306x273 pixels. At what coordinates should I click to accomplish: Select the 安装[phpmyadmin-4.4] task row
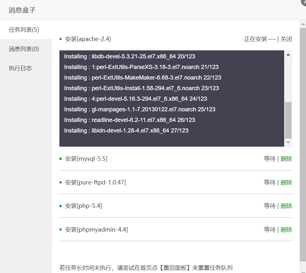pyautogui.click(x=176, y=229)
